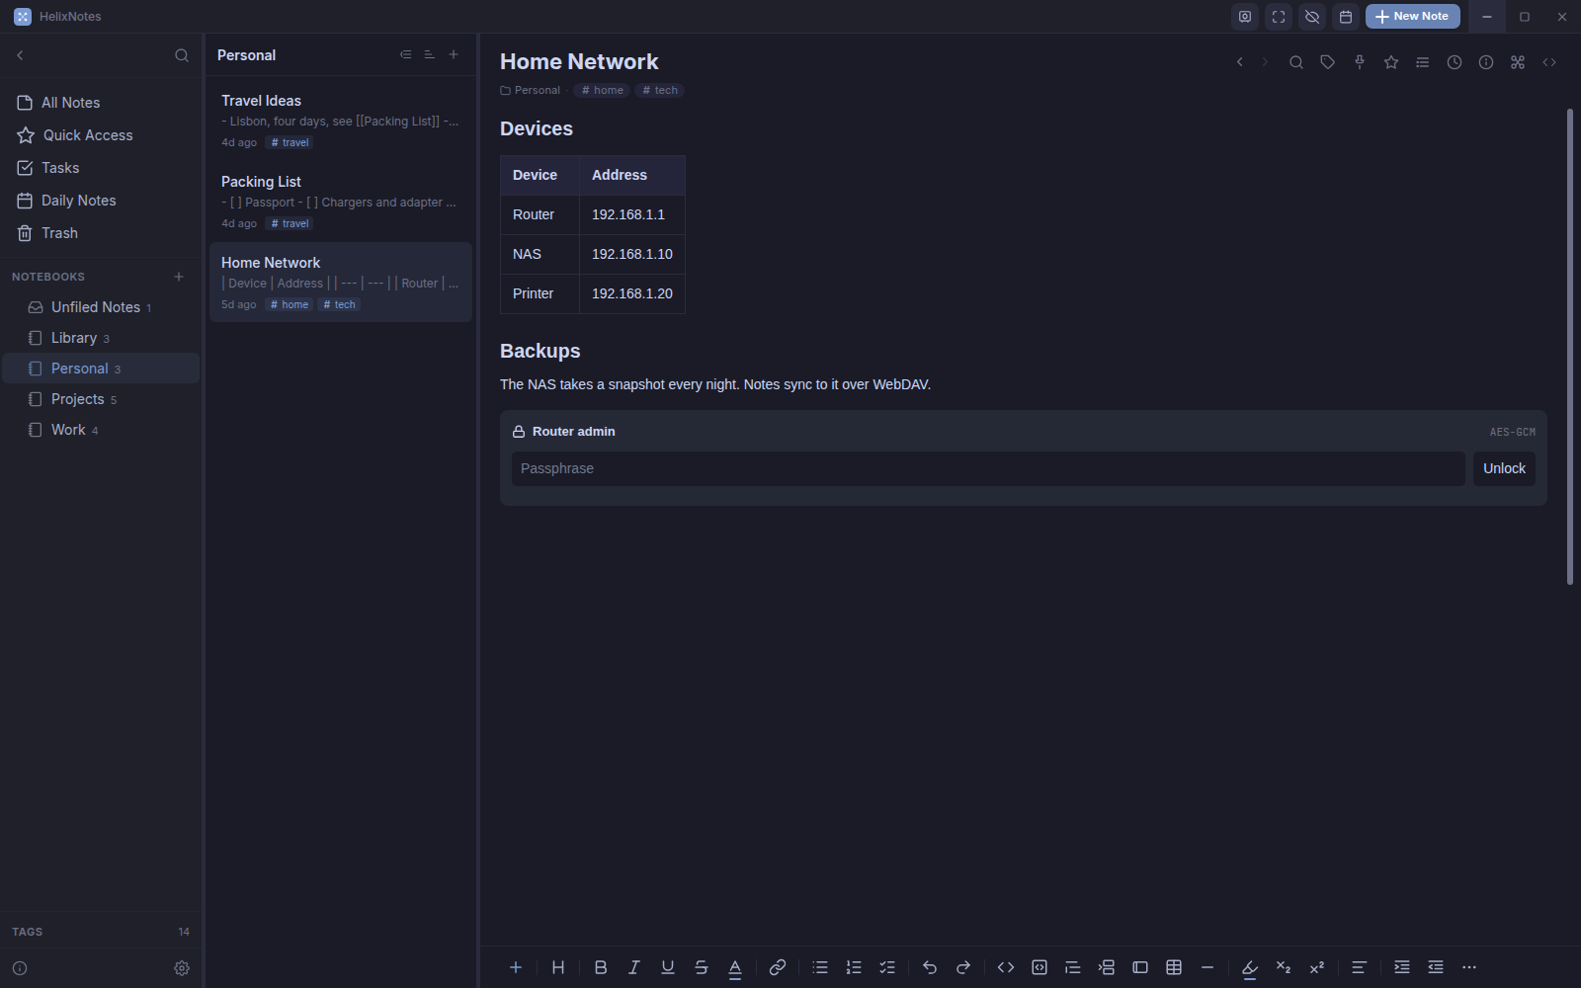Unlock the Router admin block
This screenshot has height=988, width=1581.
point(1504,468)
